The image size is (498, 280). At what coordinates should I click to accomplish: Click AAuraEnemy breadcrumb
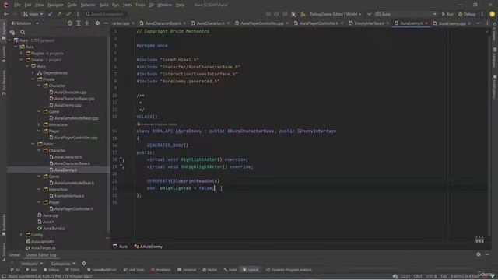(x=149, y=247)
